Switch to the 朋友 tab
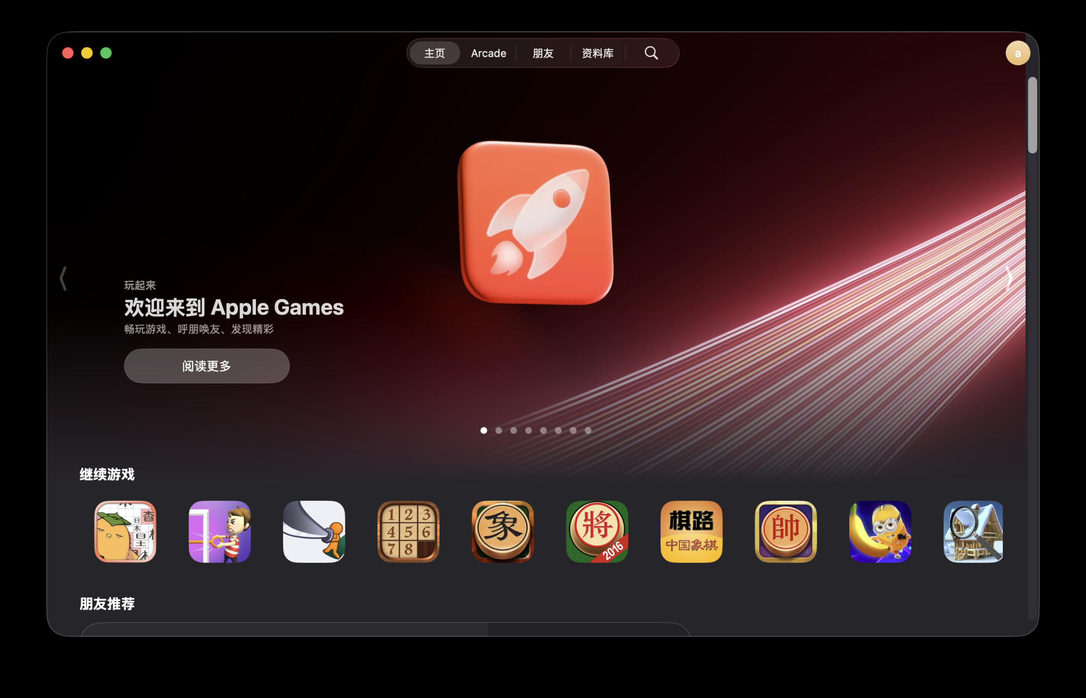 (543, 53)
